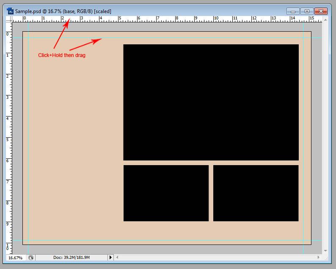Click the zoom percentage field showing 16.67%

tap(16, 258)
